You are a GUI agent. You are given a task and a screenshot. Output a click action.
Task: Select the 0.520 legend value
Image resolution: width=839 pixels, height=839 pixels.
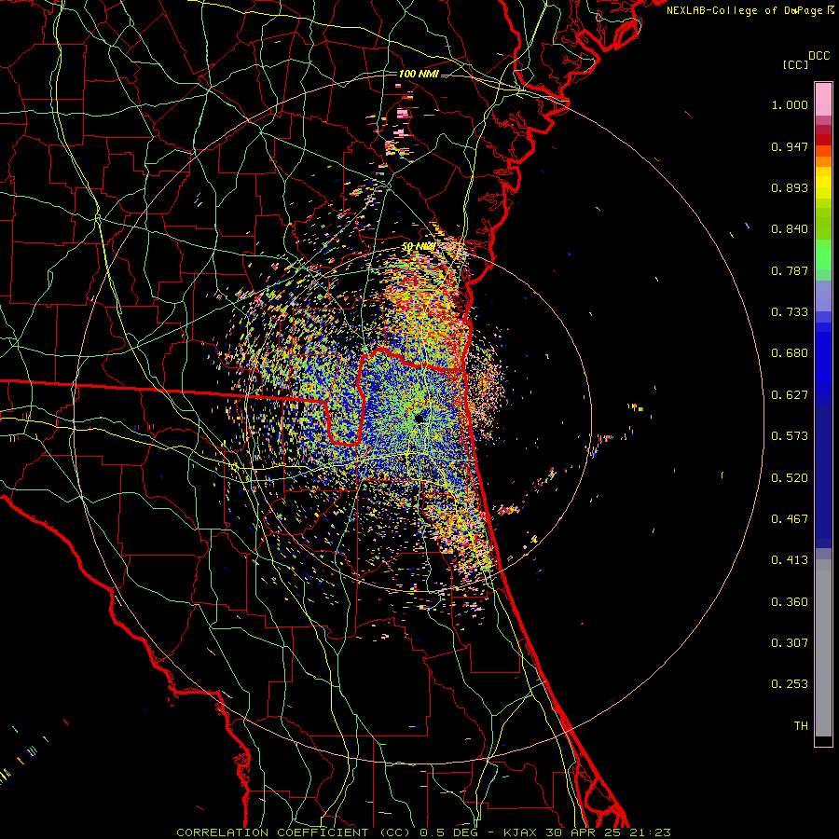coord(790,478)
